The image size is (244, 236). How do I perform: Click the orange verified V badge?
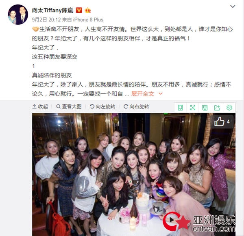pyautogui.click(x=79, y=11)
